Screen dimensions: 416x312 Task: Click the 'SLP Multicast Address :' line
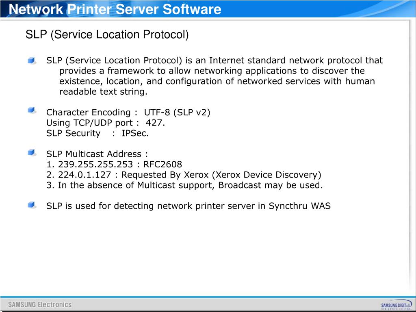click(x=97, y=154)
